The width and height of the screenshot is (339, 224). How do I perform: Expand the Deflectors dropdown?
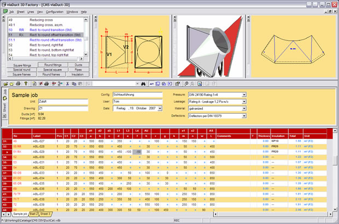click(244, 116)
